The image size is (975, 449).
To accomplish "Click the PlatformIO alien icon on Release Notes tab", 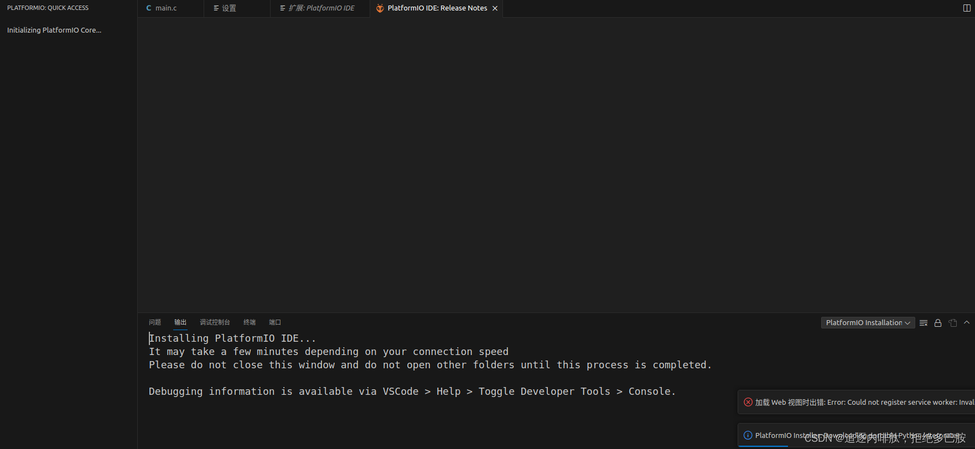I will [x=380, y=8].
